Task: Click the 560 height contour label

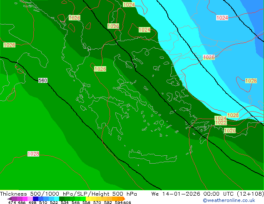Action: [42, 80]
